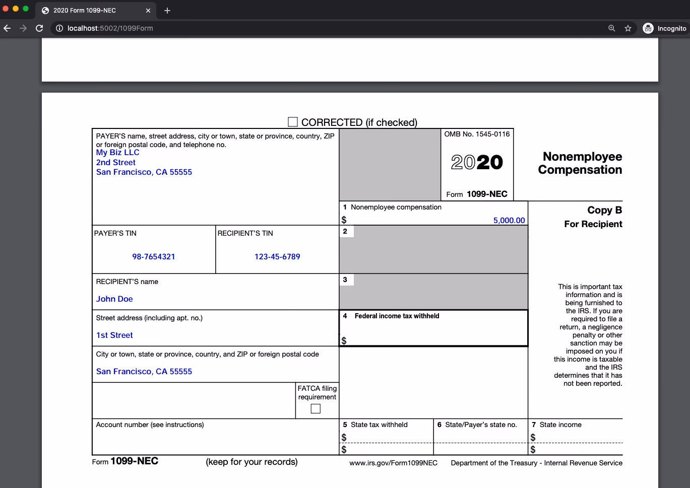The width and height of the screenshot is (690, 488).
Task: Click the Nonemployee Compensation title
Action: [x=580, y=163]
